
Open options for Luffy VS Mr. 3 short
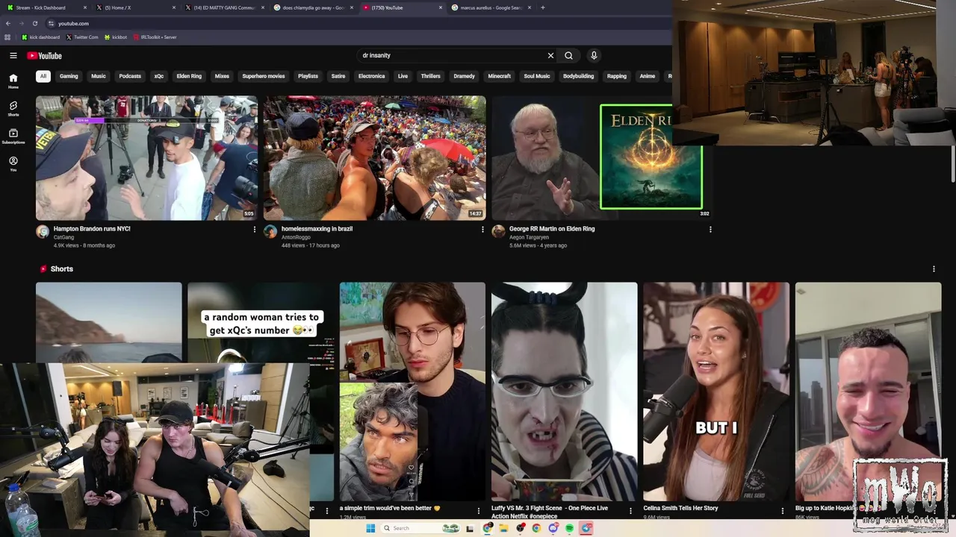(630, 511)
